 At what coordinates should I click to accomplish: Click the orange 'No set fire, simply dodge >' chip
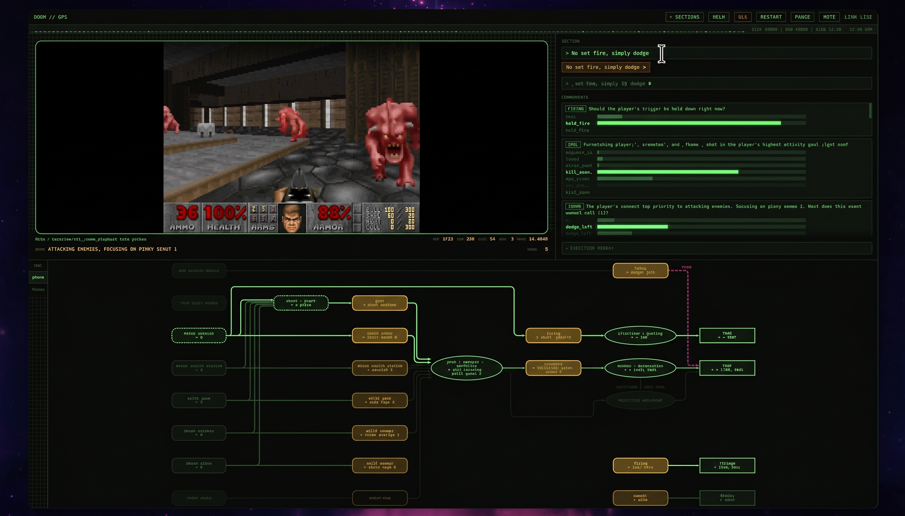(606, 67)
